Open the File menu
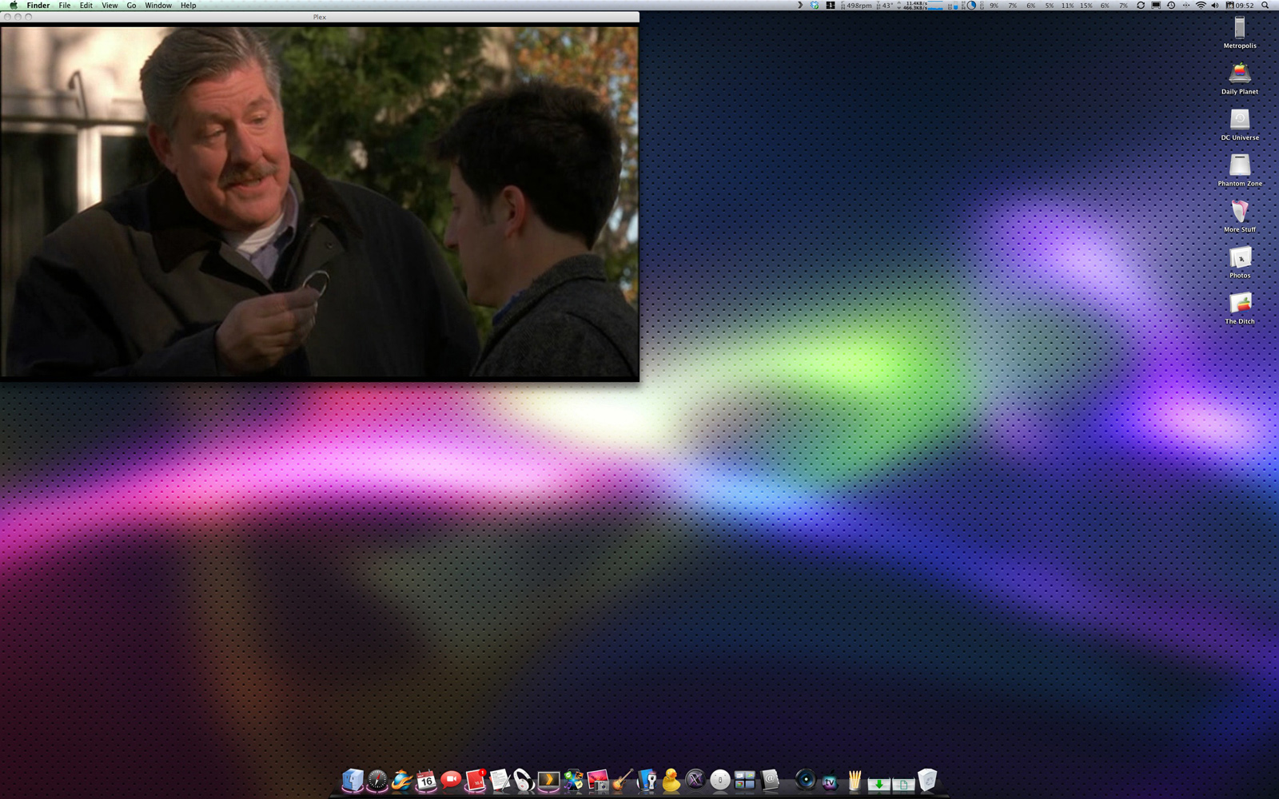The height and width of the screenshot is (799, 1279). pyautogui.click(x=65, y=6)
